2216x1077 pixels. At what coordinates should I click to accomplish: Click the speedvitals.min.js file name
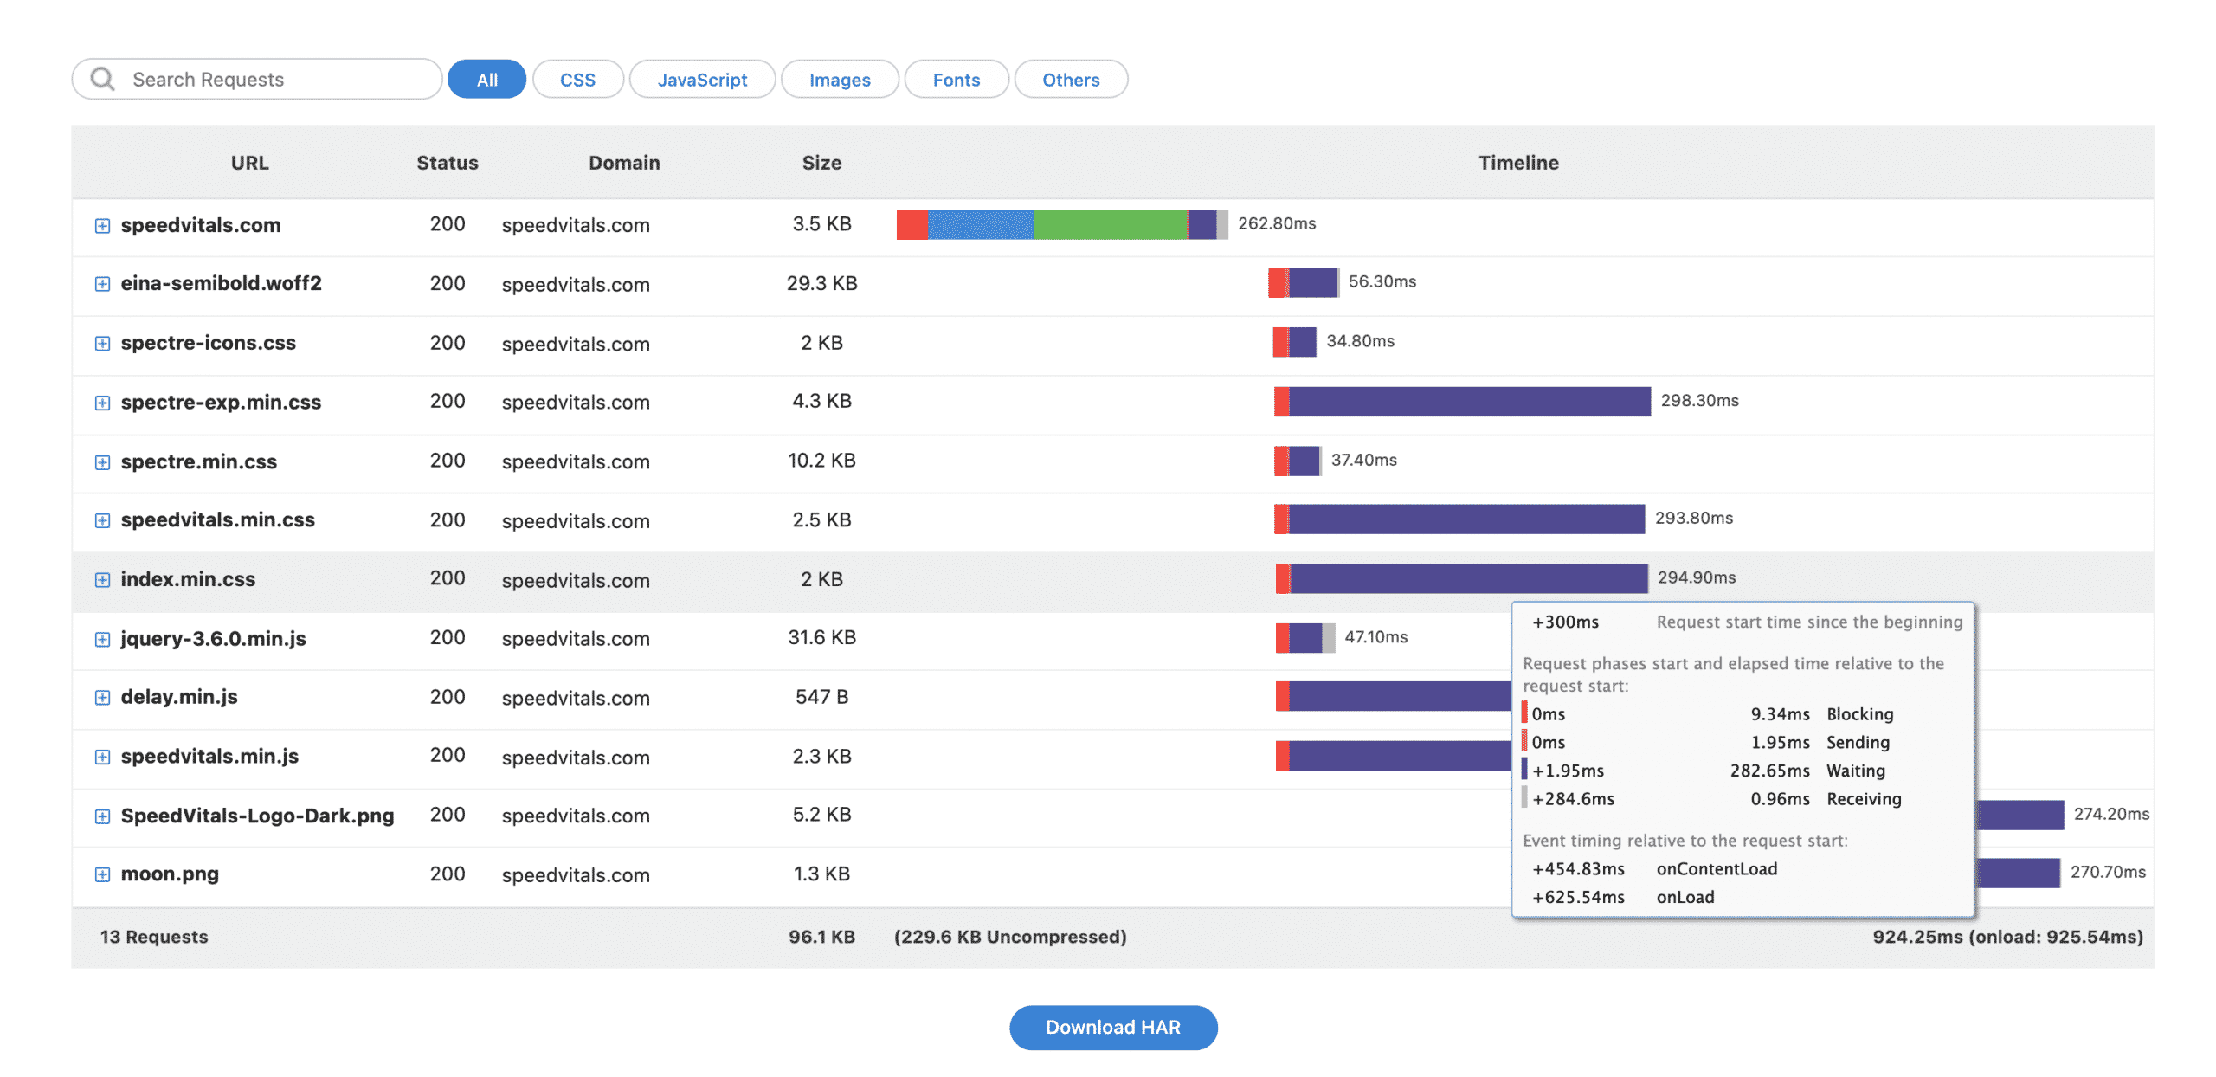209,757
